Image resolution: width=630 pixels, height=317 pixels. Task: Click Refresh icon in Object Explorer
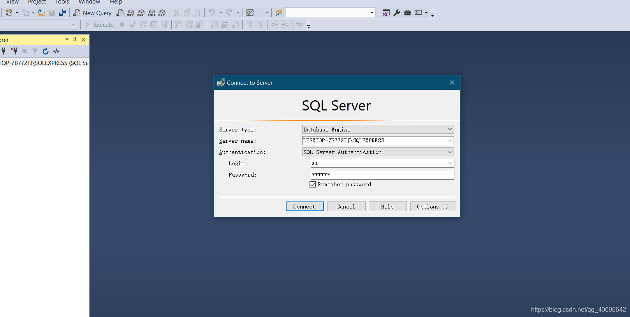pyautogui.click(x=46, y=51)
